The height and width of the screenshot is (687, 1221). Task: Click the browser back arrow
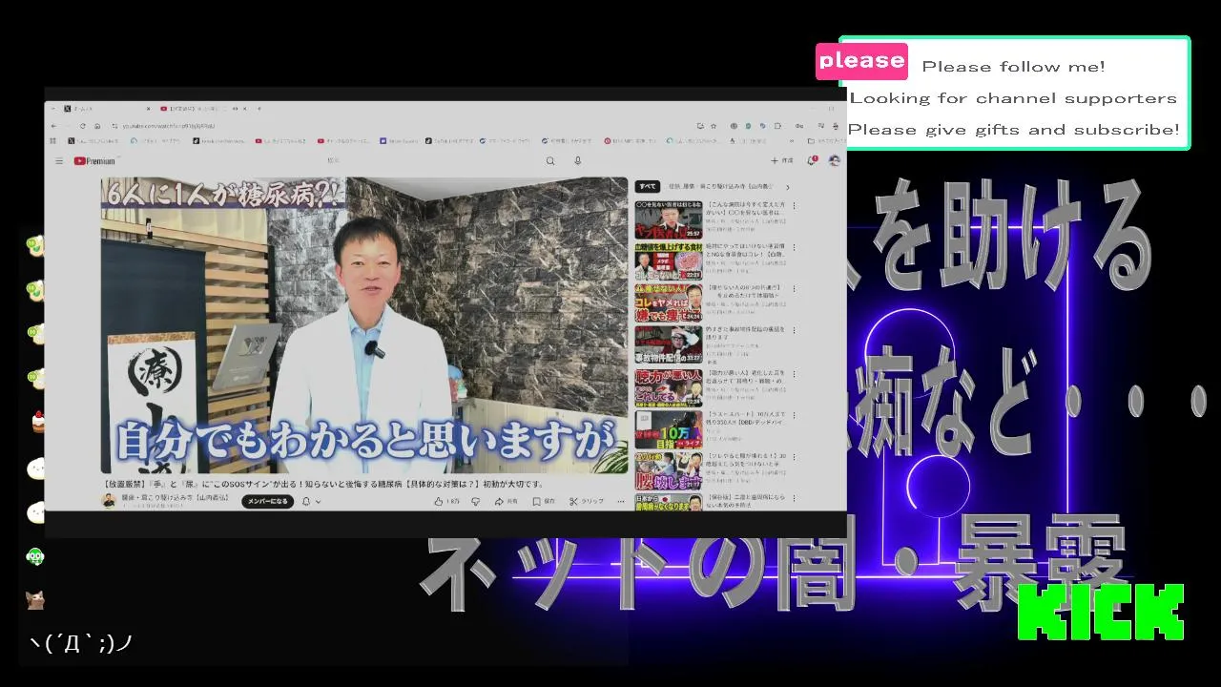point(54,126)
